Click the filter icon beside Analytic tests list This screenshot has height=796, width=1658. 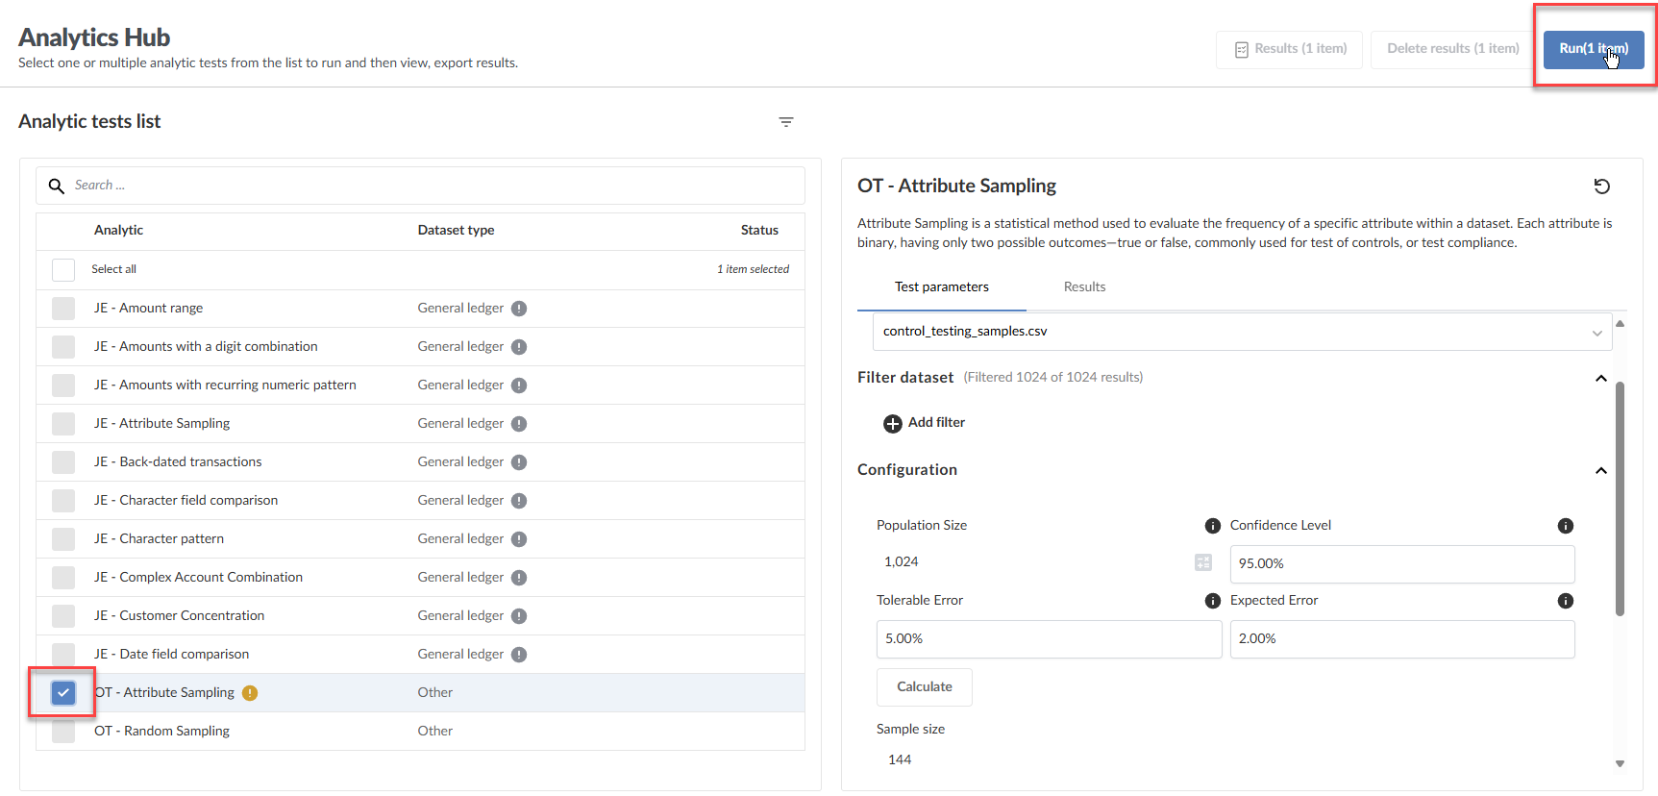click(786, 122)
